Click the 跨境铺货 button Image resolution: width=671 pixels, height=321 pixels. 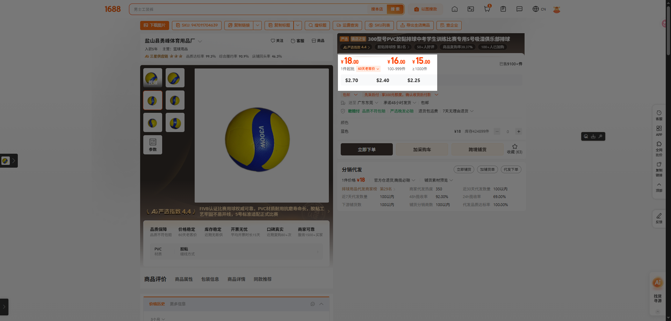(x=477, y=149)
